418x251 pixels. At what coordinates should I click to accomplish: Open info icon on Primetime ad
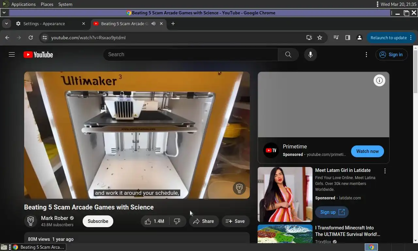tap(379, 80)
